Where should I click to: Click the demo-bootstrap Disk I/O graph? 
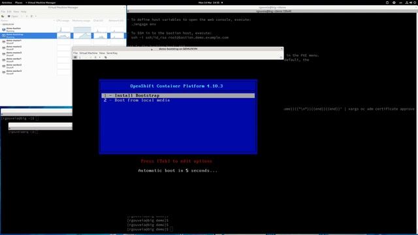(x=100, y=35)
